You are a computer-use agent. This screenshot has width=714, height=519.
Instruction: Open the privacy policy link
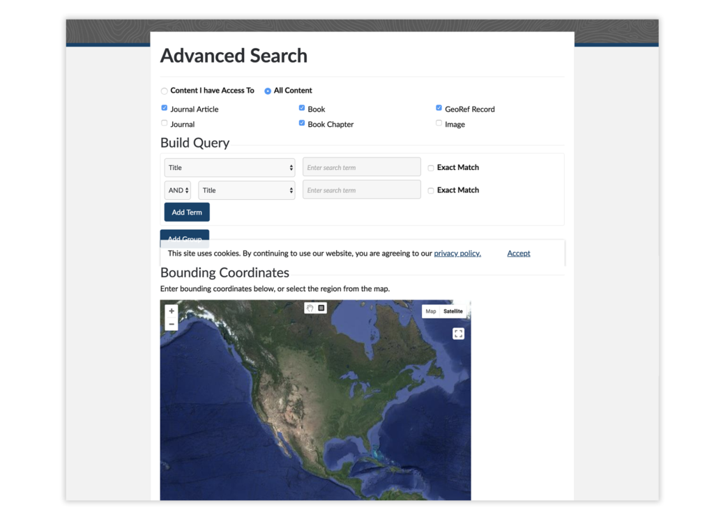pos(457,254)
